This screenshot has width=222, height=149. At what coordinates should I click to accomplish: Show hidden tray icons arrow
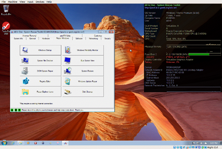(190, 143)
